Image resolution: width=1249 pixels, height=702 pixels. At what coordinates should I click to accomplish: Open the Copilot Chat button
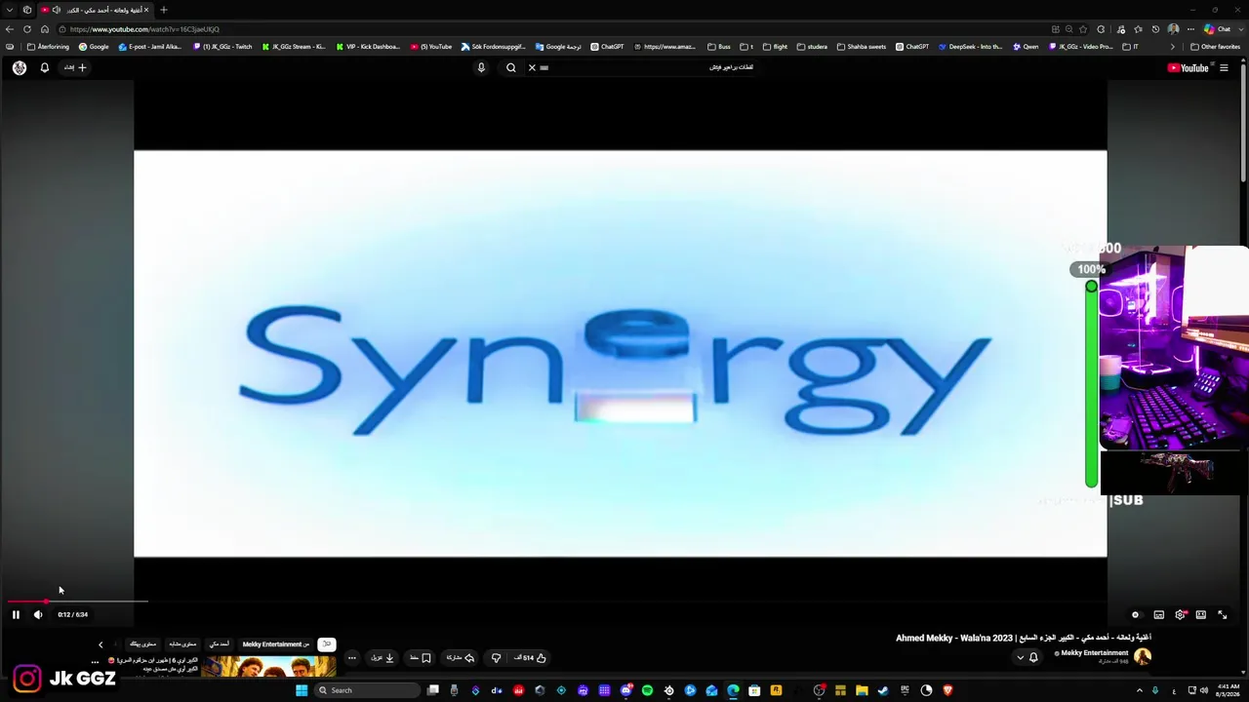click(x=1218, y=29)
